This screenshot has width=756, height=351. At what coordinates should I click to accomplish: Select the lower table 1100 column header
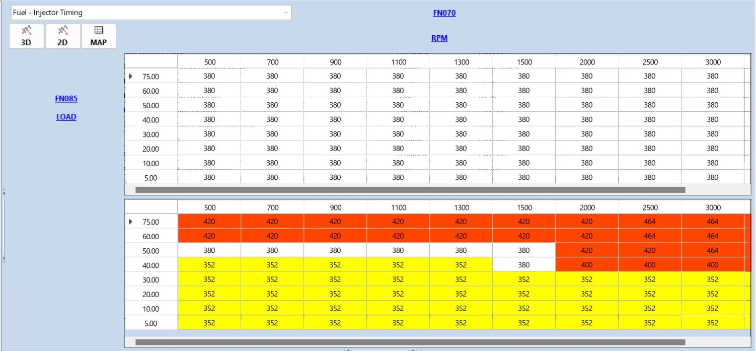coord(398,207)
